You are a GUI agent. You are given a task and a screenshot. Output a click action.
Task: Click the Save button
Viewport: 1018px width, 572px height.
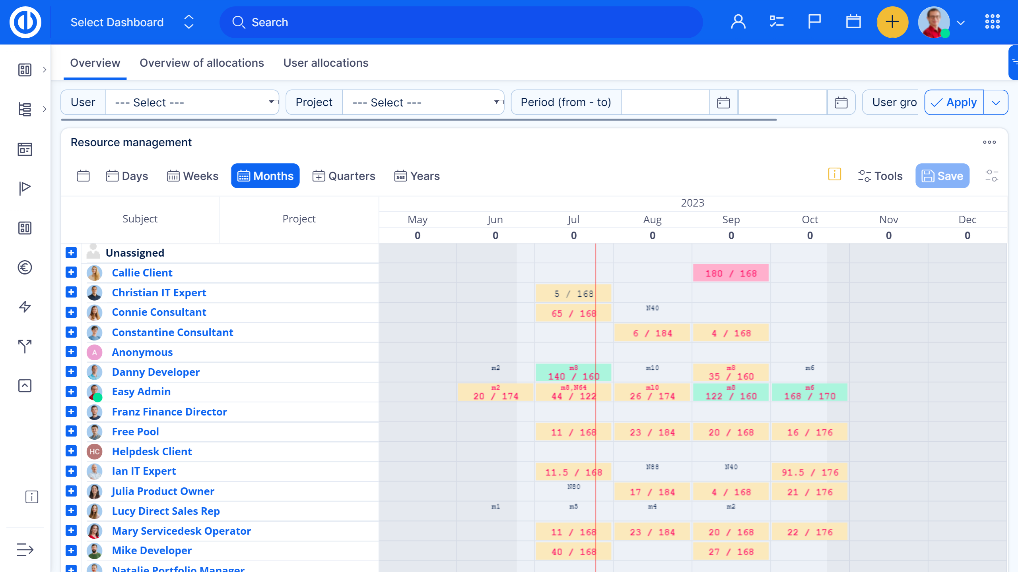pyautogui.click(x=942, y=176)
